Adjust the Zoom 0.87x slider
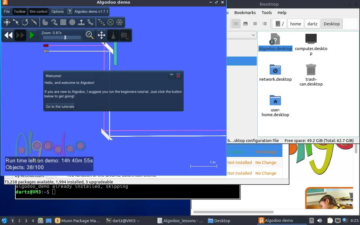 [x=61, y=37]
